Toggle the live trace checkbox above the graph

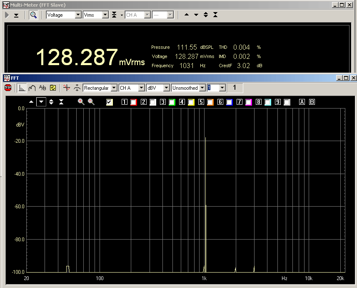pyautogui.click(x=110, y=102)
